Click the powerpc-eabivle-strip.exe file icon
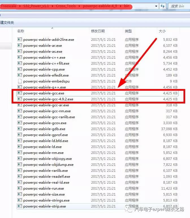 (x=20, y=206)
